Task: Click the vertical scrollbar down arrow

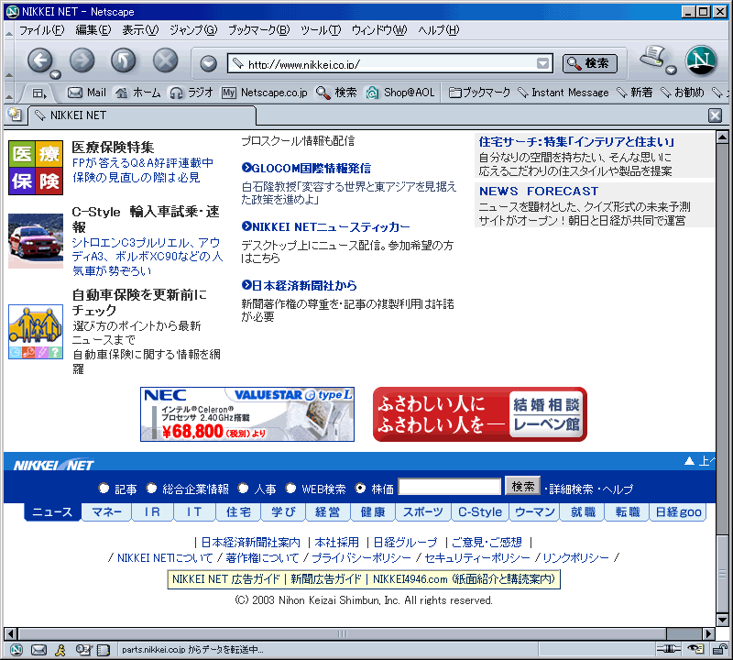Action: click(x=722, y=621)
